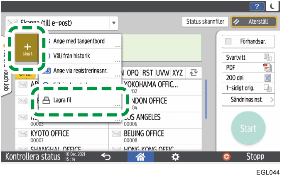This screenshot has width=282, height=177.
Task: Tap the back arrow icon
Action: click(105, 158)
